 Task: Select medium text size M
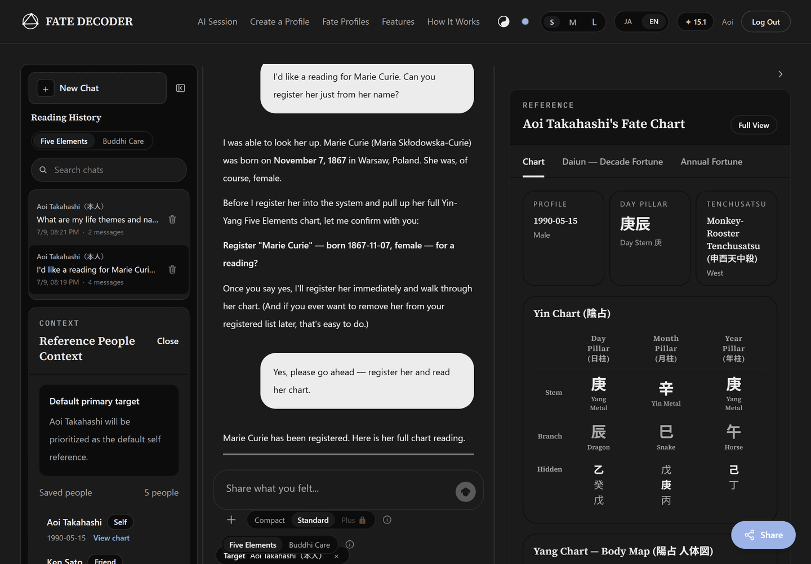point(573,22)
